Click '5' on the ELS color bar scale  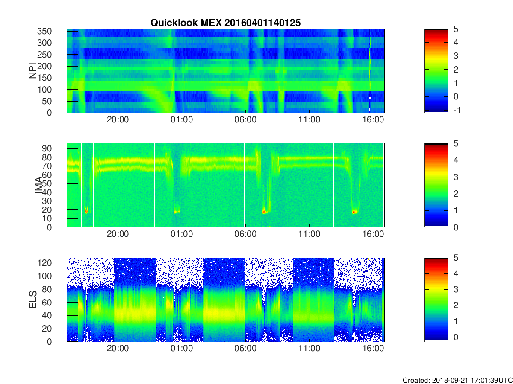[456, 258]
